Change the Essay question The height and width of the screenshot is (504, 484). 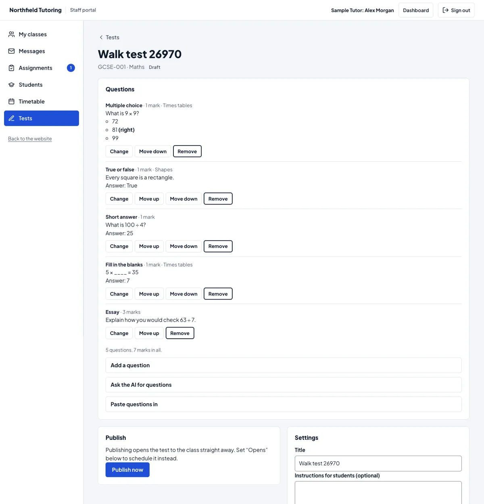click(x=119, y=333)
